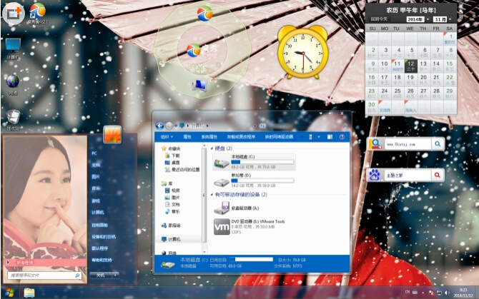Open File Explorer from the taskbar

point(29,293)
